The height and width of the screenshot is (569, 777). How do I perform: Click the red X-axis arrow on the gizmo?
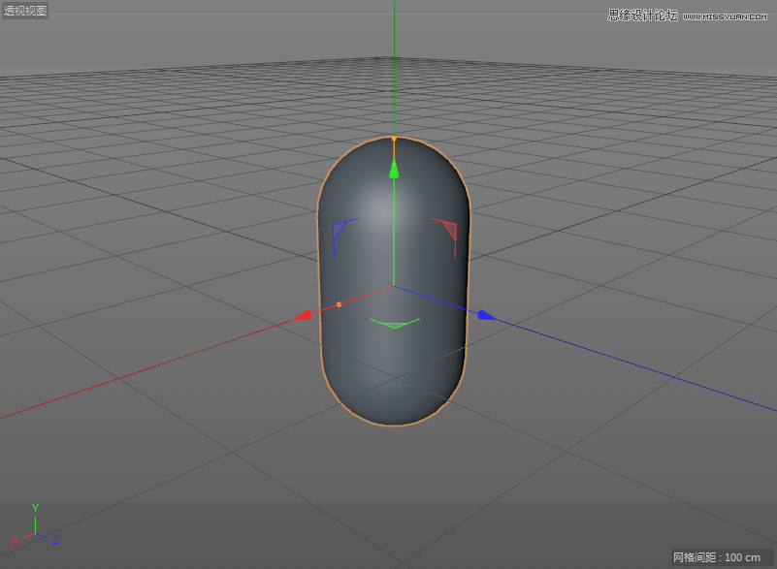point(304,314)
